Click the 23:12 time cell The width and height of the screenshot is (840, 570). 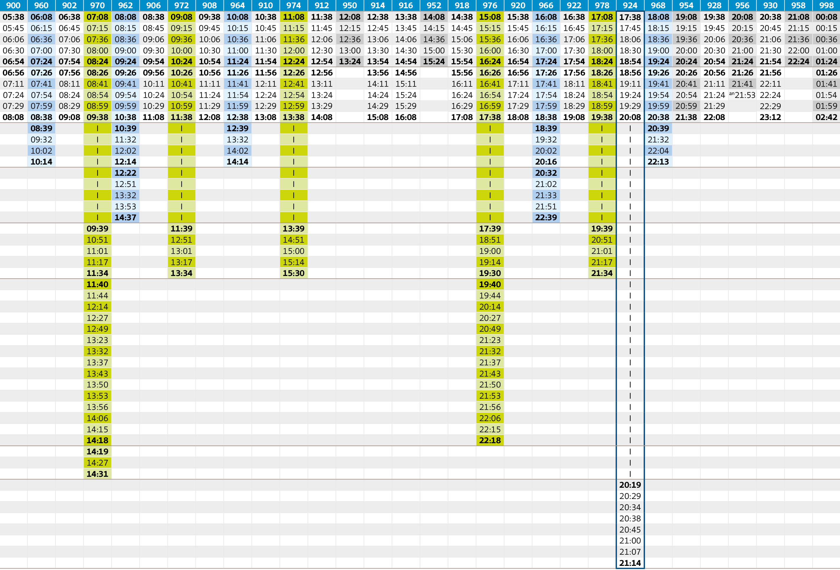point(770,117)
